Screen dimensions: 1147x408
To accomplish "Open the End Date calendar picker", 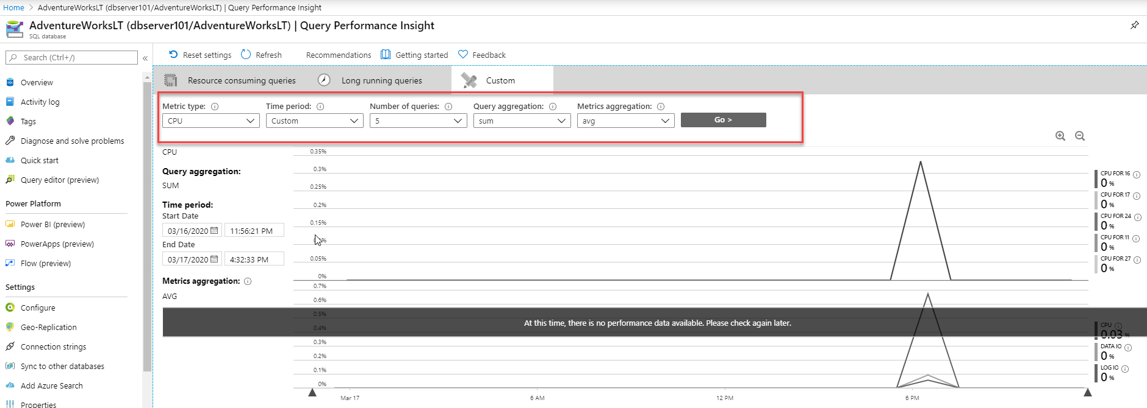I will point(214,259).
